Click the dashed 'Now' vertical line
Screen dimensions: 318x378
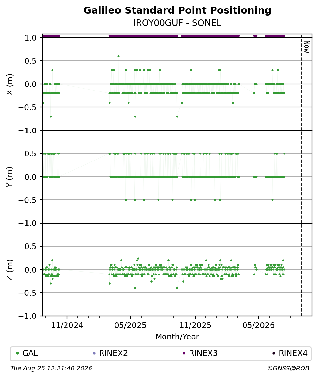tap(301, 175)
